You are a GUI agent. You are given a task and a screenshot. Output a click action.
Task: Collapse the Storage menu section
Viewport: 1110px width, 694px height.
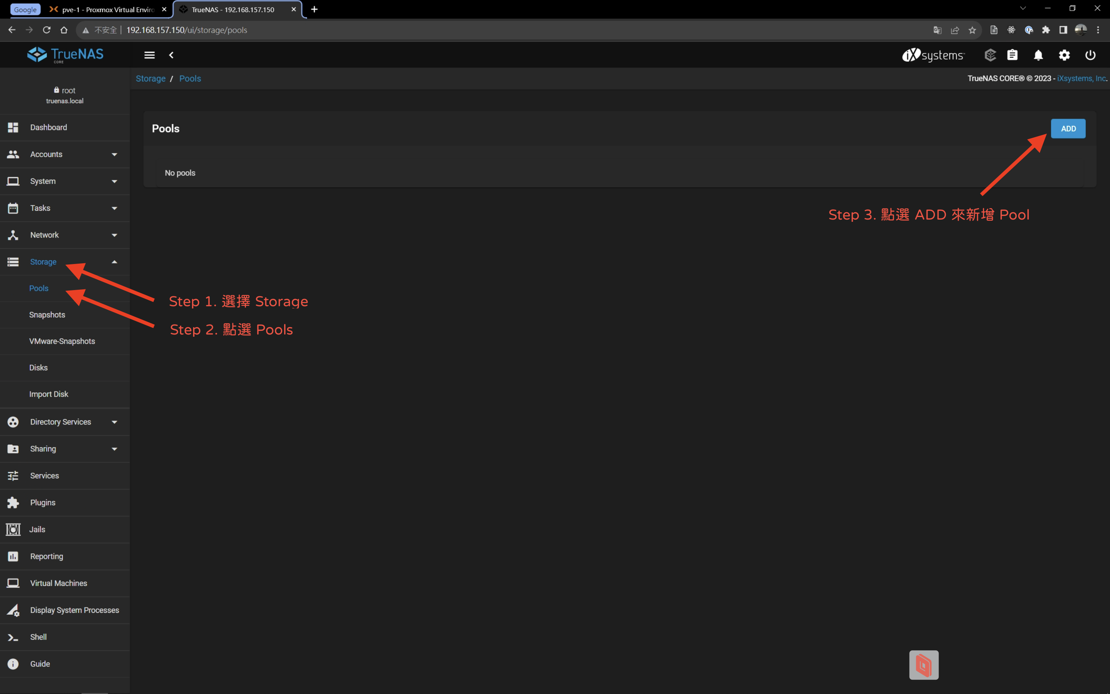coord(114,261)
